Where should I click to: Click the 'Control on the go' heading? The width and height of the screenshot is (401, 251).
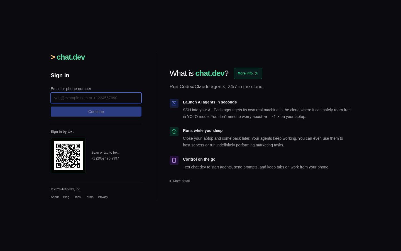[199, 159]
